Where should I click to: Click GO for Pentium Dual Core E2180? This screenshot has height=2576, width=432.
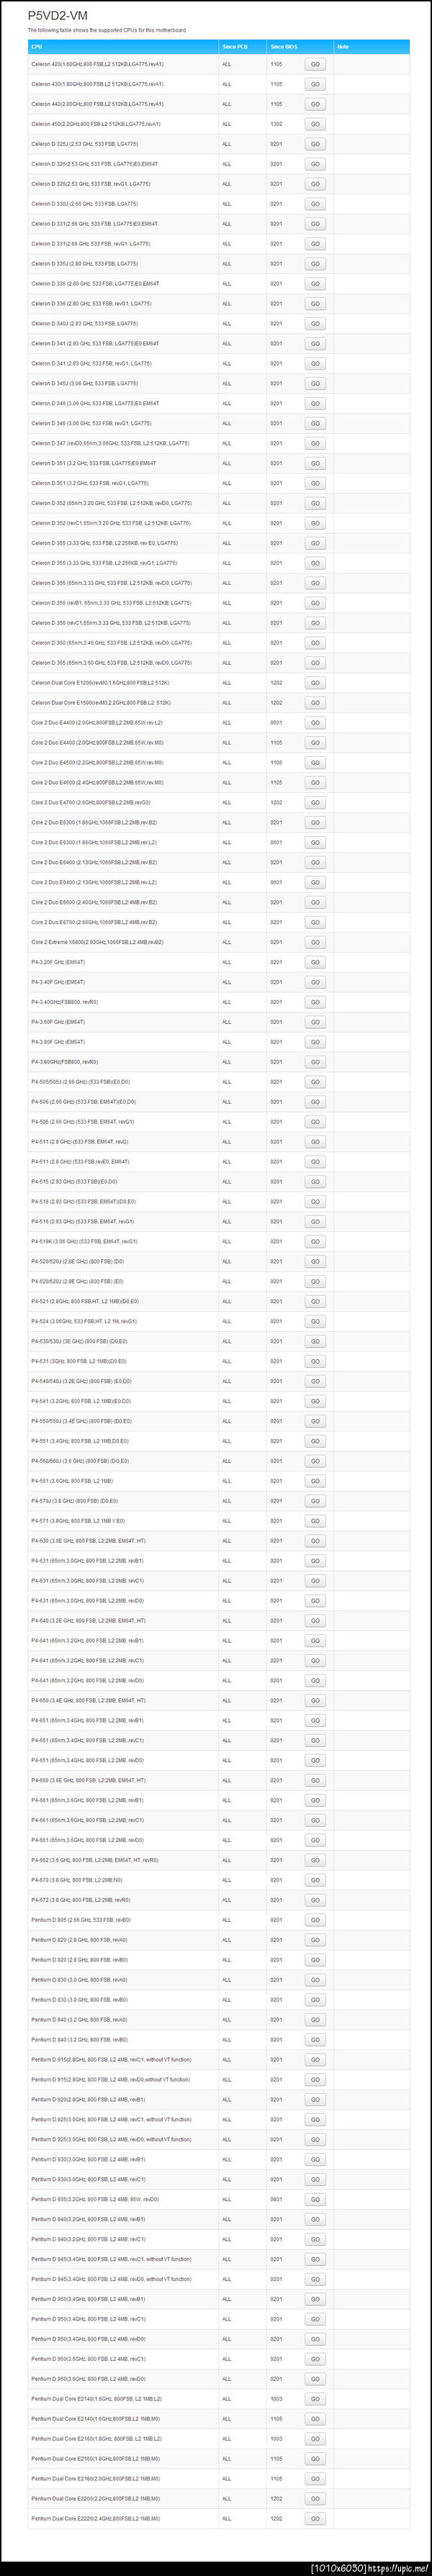(315, 2479)
